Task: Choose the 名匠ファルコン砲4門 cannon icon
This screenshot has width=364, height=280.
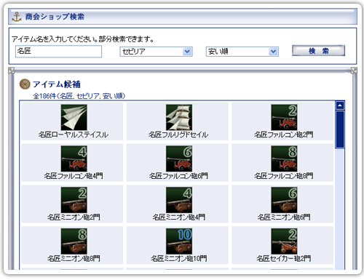Action: [x=74, y=159]
